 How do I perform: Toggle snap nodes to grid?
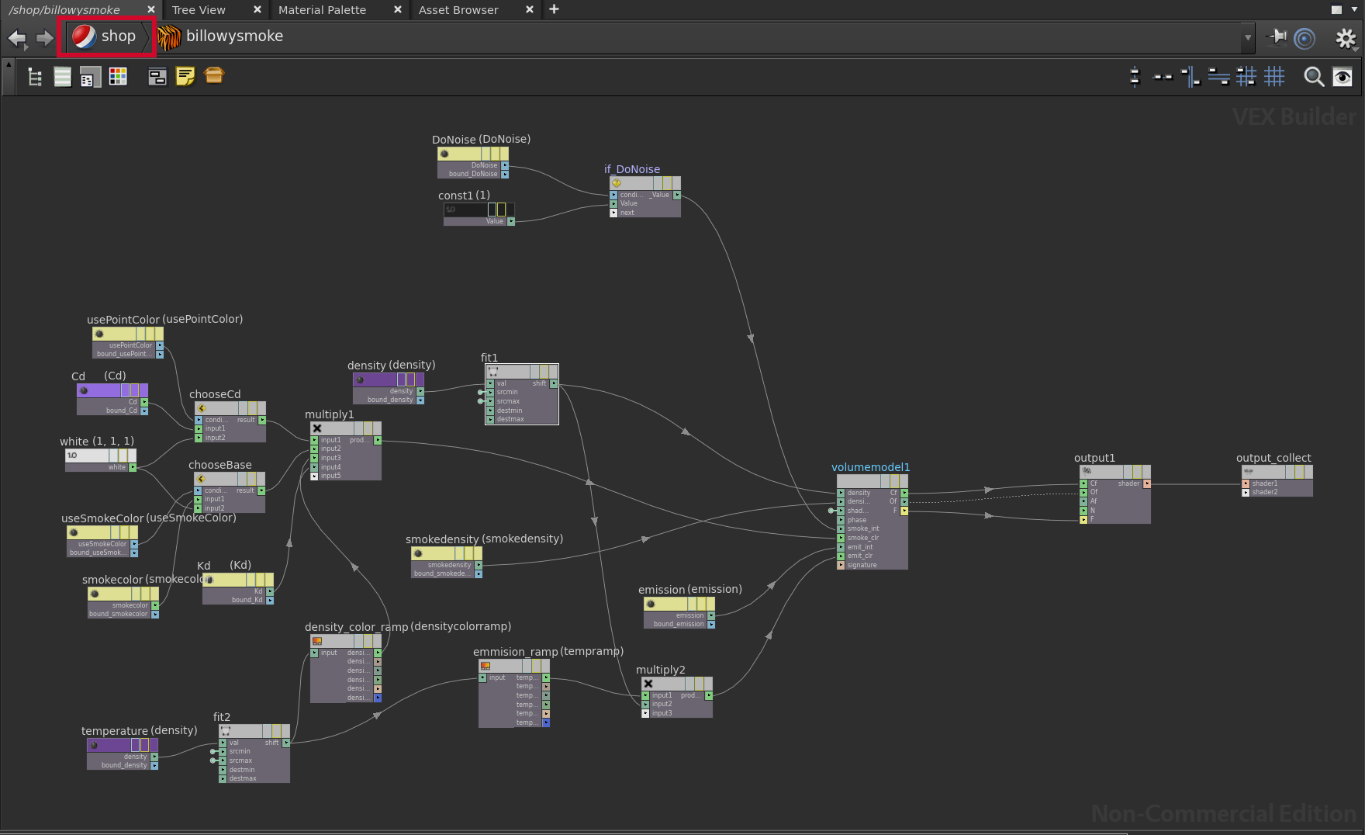(1246, 76)
